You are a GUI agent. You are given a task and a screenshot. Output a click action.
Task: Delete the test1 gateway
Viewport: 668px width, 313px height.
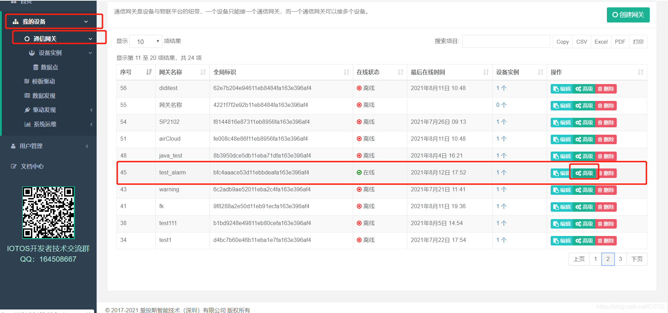606,241
